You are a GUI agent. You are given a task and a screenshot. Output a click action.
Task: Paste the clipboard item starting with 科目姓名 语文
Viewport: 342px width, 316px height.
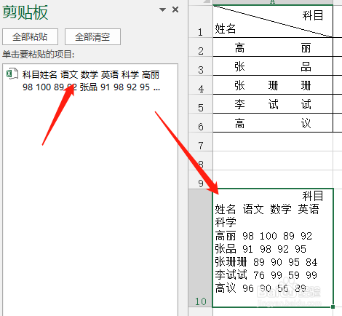(91, 81)
